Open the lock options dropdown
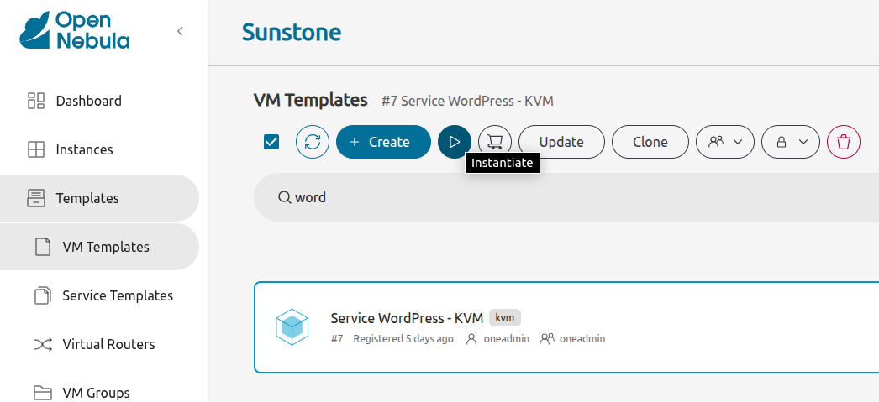 790,142
